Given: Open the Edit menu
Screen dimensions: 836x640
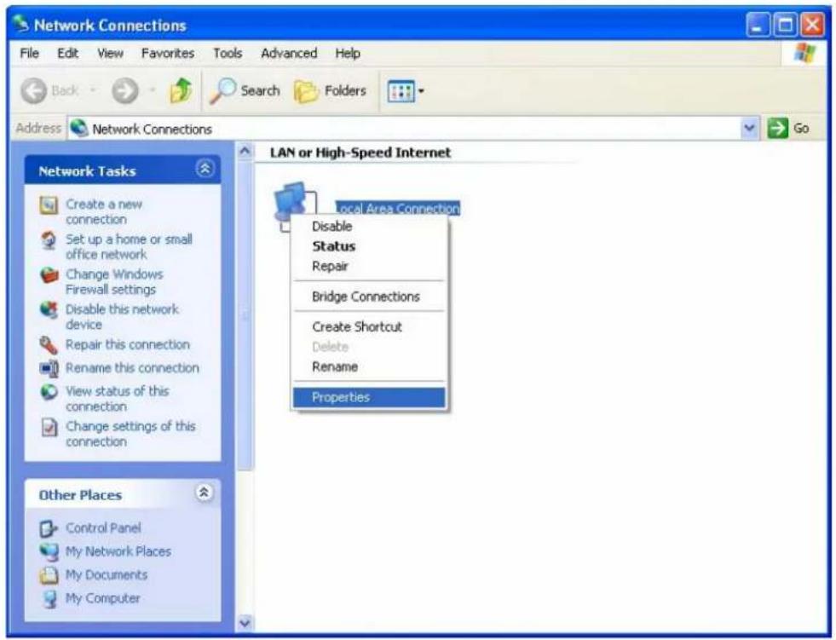Looking at the screenshot, I should [67, 54].
